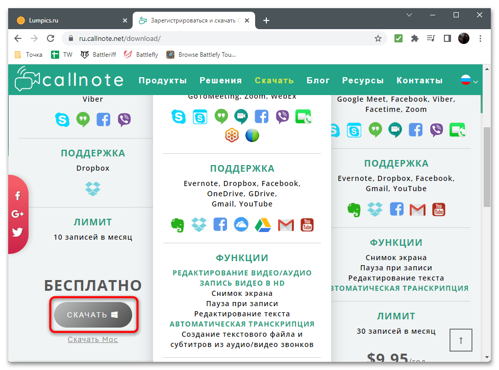Viewport: 499px width, 370px height.
Task: Click the green checkmark extension icon
Action: point(398,38)
